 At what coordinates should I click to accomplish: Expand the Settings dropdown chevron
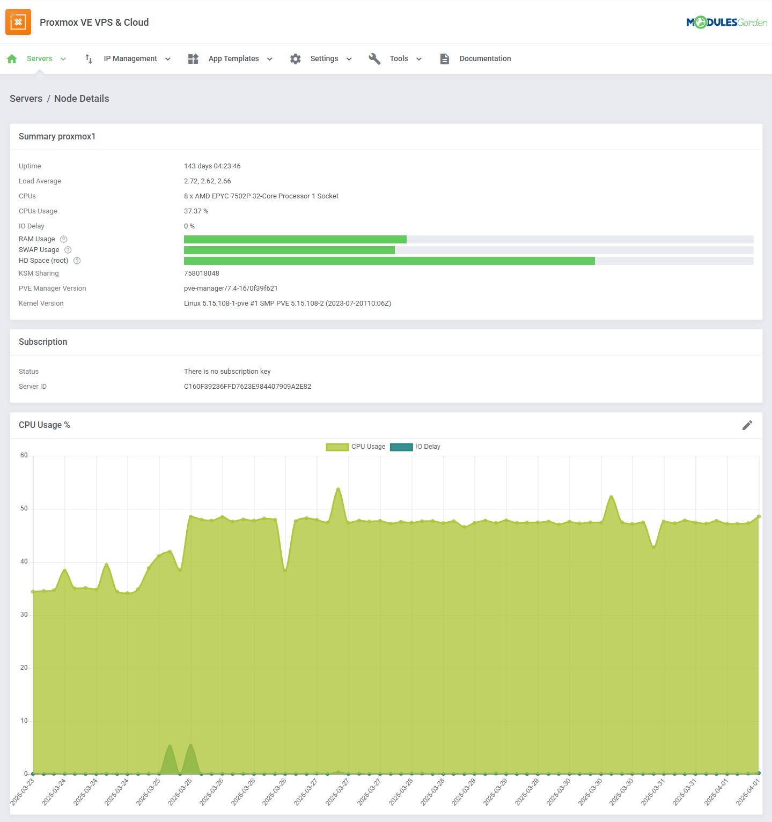(x=349, y=59)
